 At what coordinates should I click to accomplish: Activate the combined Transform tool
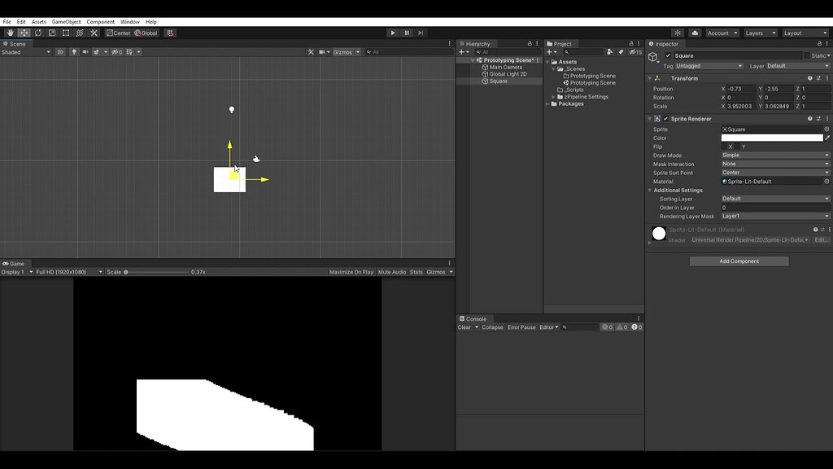pos(79,33)
